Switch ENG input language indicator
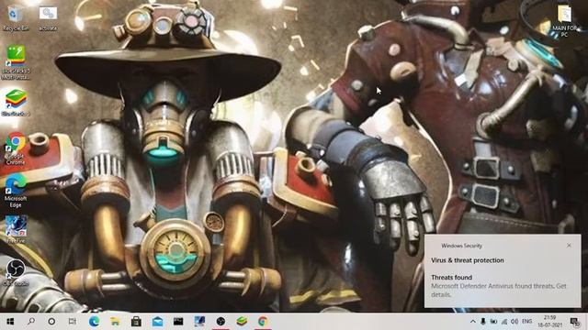This screenshot has height=330, width=588. (526, 322)
